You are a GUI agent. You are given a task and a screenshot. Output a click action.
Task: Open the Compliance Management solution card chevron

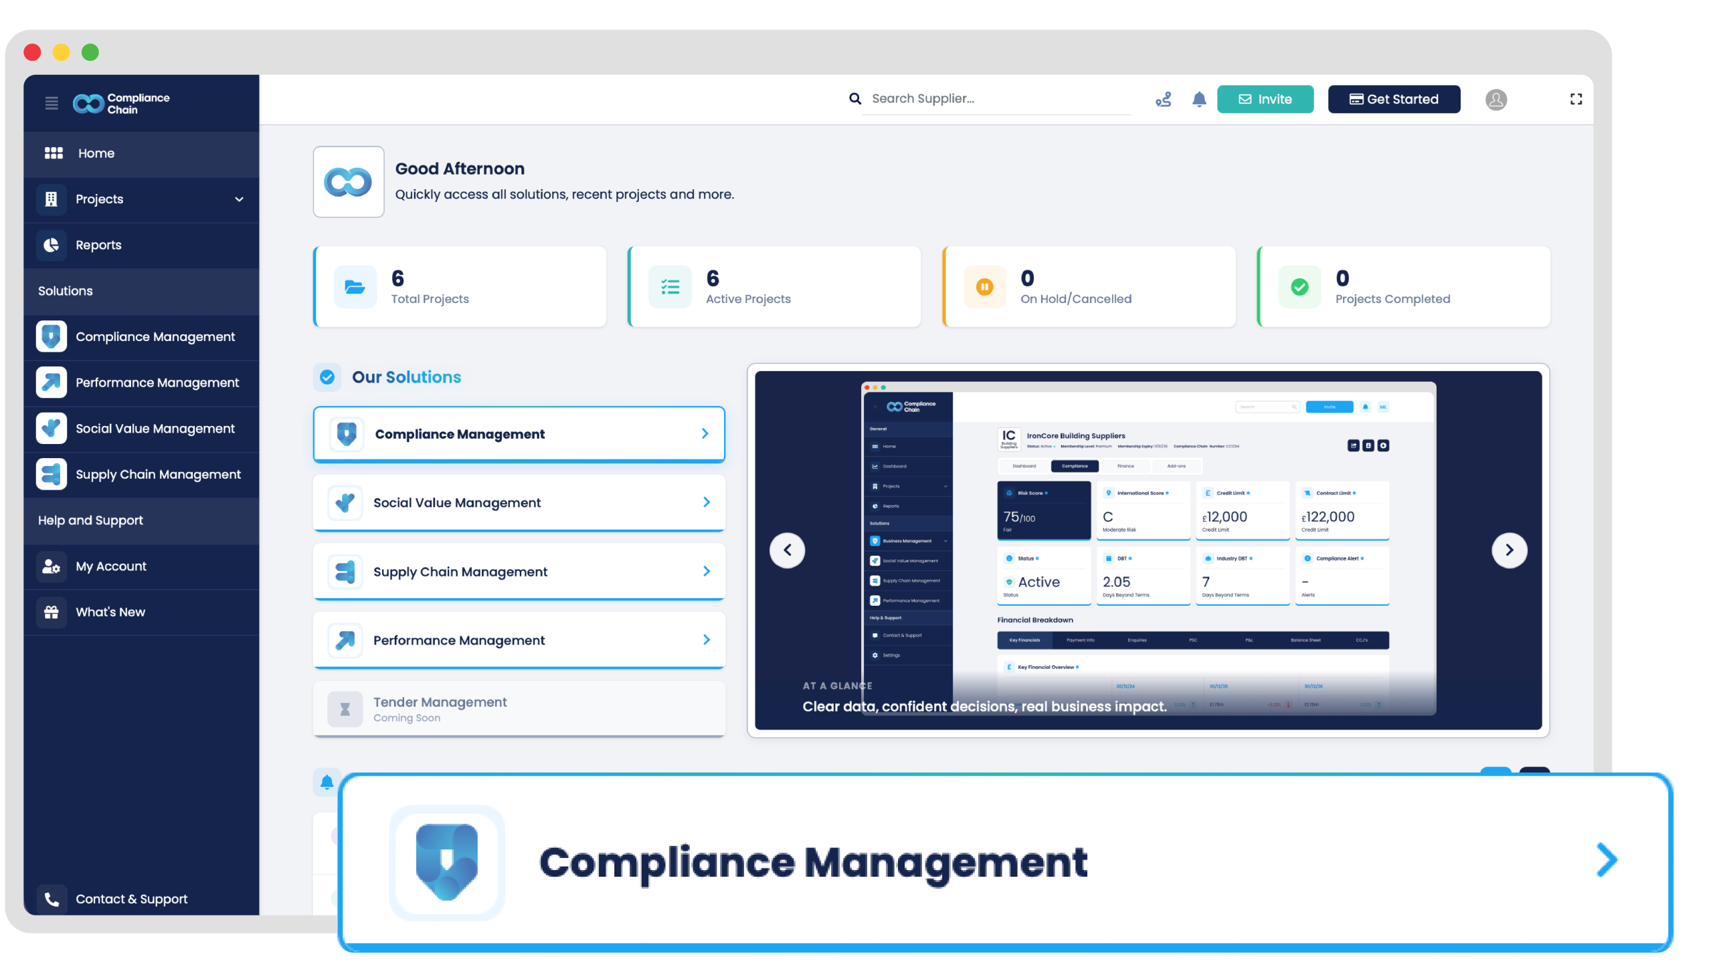(705, 433)
